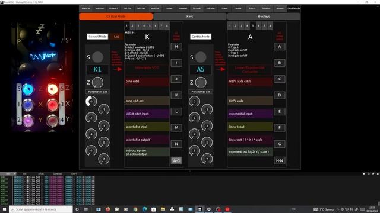Select algorithm J button

pyautogui.click(x=176, y=79)
